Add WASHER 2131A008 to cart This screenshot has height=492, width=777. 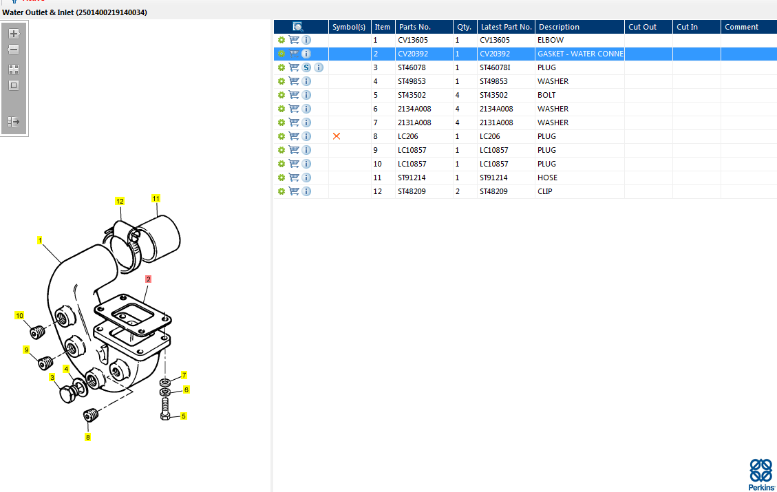coord(294,122)
